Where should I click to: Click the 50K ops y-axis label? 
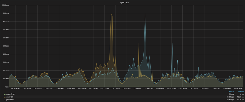6,46
